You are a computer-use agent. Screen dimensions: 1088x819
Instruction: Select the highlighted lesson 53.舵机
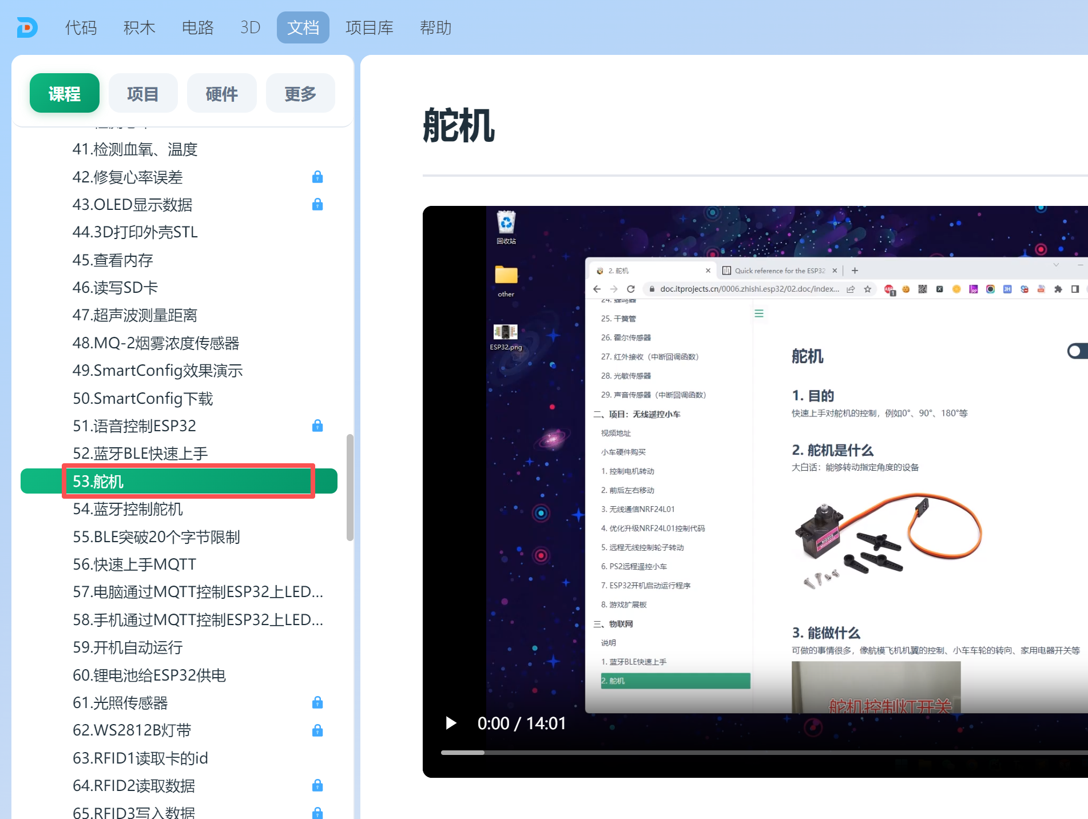(x=179, y=481)
